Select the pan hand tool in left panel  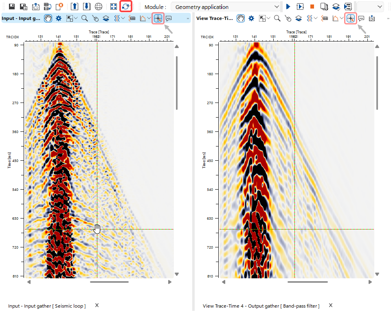coord(48,18)
